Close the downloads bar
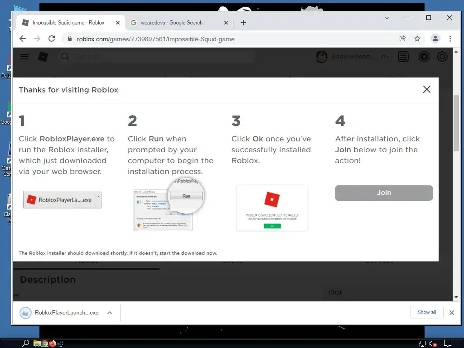 pos(452,313)
